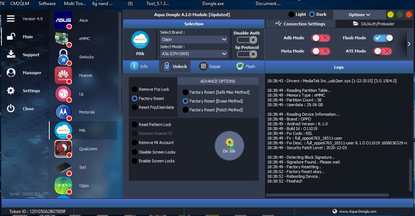Open the DA/Auth/Preloader tab
The height and width of the screenshot is (216, 415).
(x=374, y=24)
